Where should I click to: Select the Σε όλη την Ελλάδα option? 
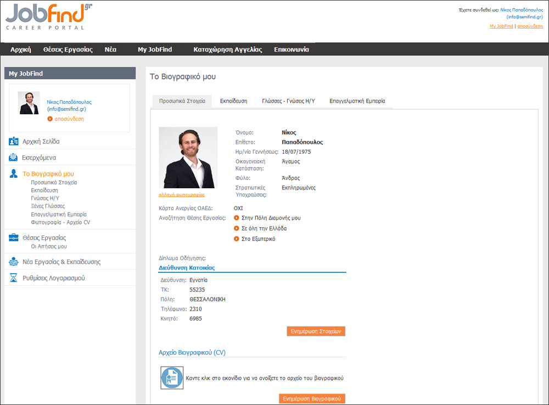click(x=237, y=228)
